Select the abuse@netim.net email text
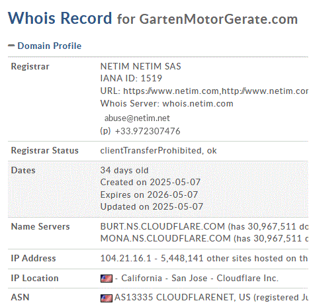This screenshot has width=309, height=305. (137, 118)
